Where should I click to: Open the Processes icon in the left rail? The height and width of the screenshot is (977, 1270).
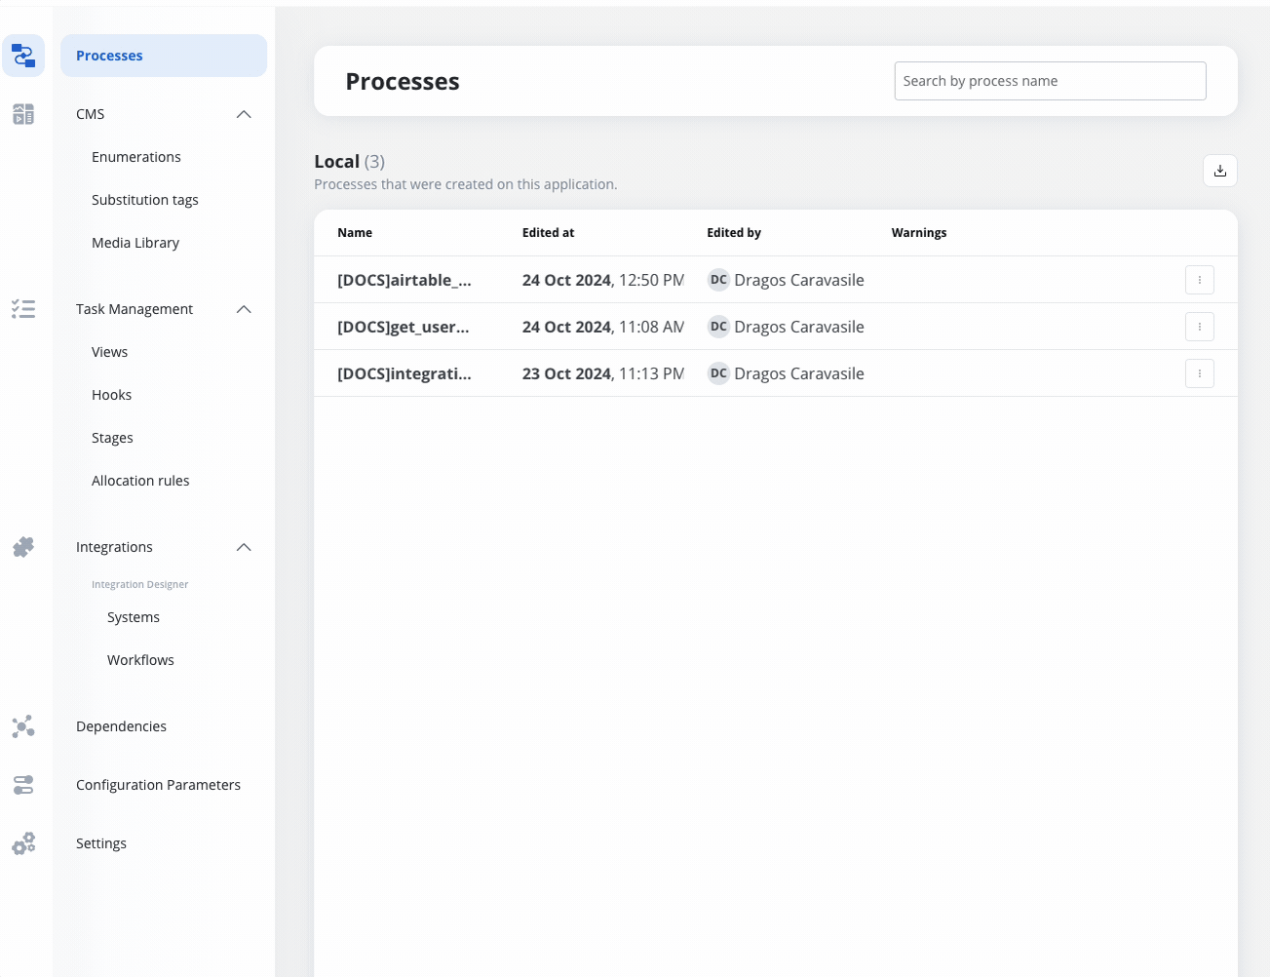(23, 56)
